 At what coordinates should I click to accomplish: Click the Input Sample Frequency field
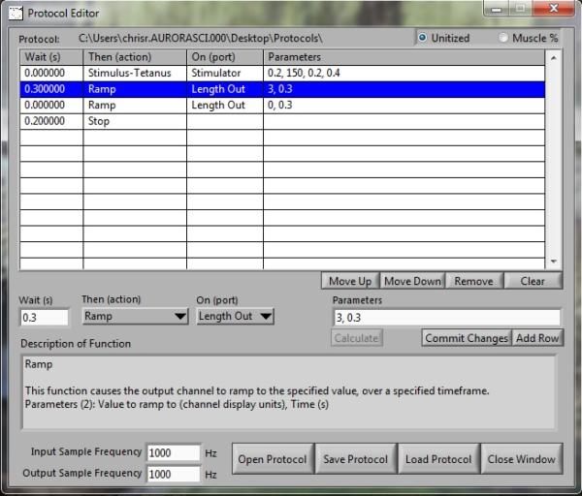tap(174, 452)
